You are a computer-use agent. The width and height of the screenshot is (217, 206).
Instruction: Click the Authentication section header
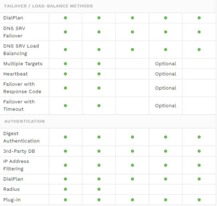(25, 121)
